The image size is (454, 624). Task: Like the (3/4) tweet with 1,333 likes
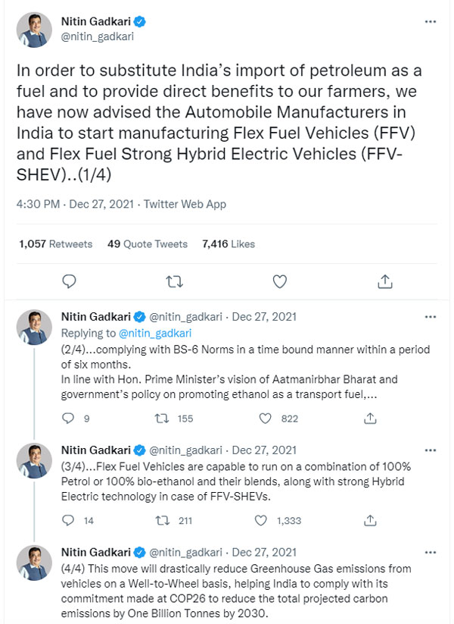pos(261,521)
